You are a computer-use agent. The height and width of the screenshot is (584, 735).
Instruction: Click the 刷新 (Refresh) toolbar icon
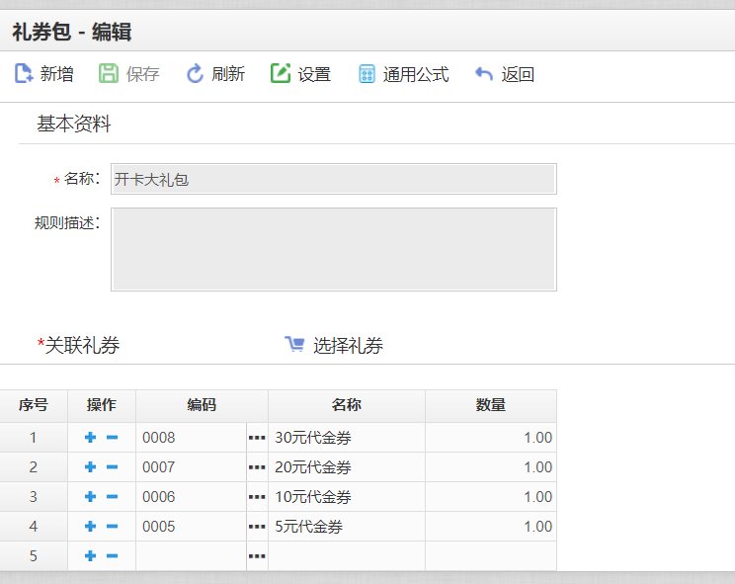point(196,74)
